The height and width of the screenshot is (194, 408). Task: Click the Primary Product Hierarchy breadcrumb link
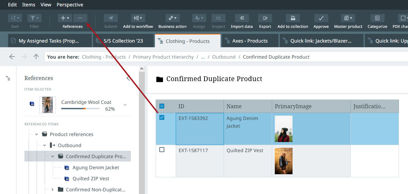(x=163, y=57)
